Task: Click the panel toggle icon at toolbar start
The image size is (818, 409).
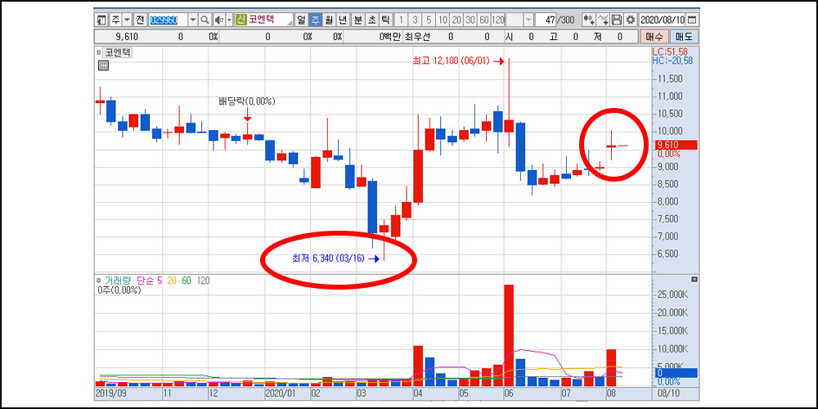Action: tap(101, 20)
